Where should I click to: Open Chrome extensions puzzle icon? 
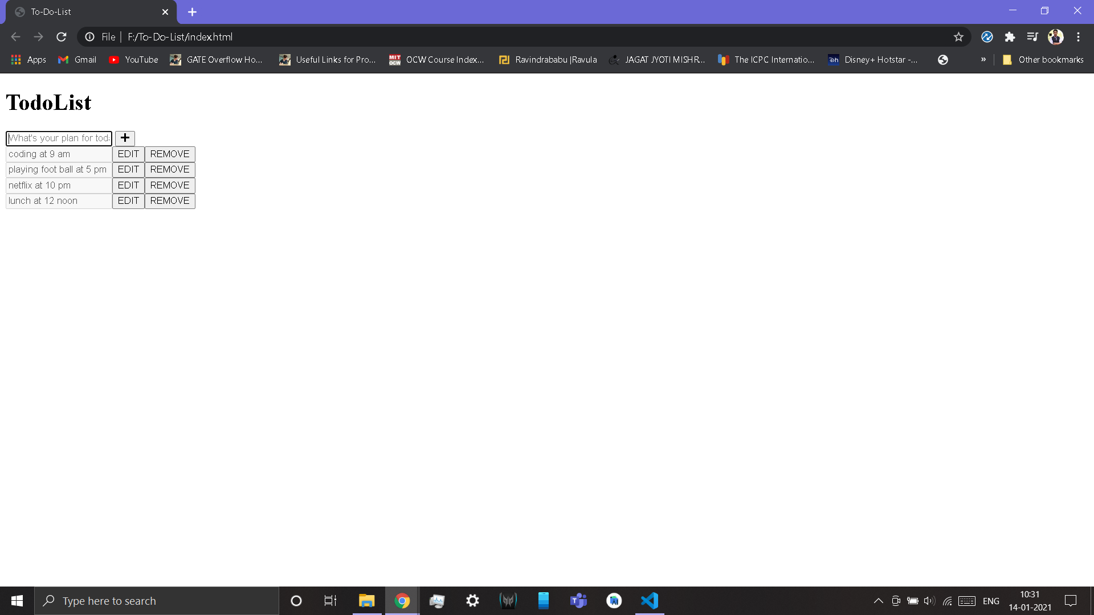[x=1010, y=37]
